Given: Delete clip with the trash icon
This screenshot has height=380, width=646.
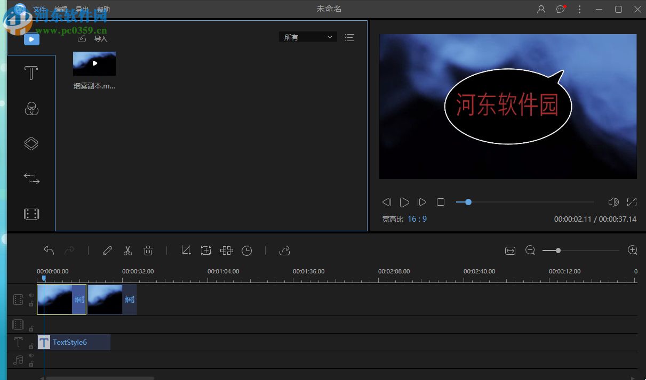Looking at the screenshot, I should [148, 250].
